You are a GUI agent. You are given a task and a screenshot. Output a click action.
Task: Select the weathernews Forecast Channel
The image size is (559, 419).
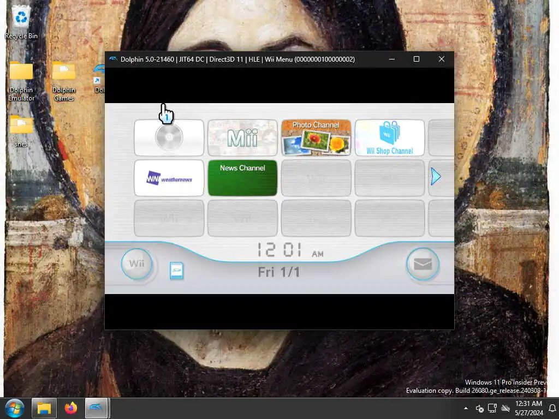(169, 178)
